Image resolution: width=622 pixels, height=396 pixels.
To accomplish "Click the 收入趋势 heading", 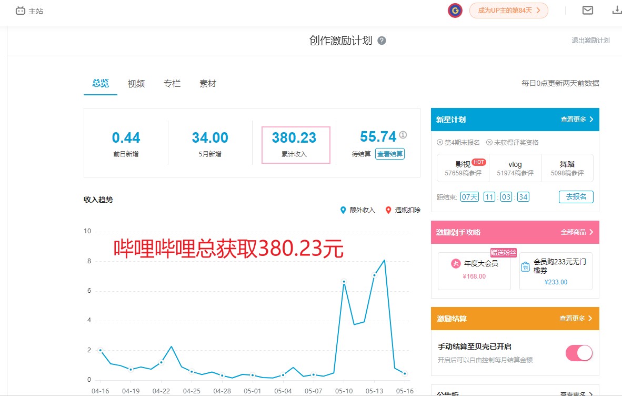I will [98, 200].
